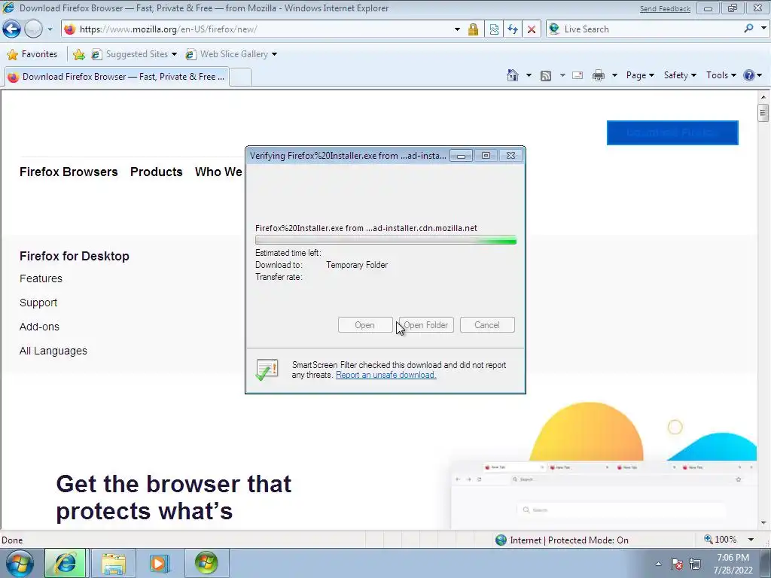Viewport: 771px width, 578px height.
Task: Click the Action Center flag tray icon
Action: point(677,564)
